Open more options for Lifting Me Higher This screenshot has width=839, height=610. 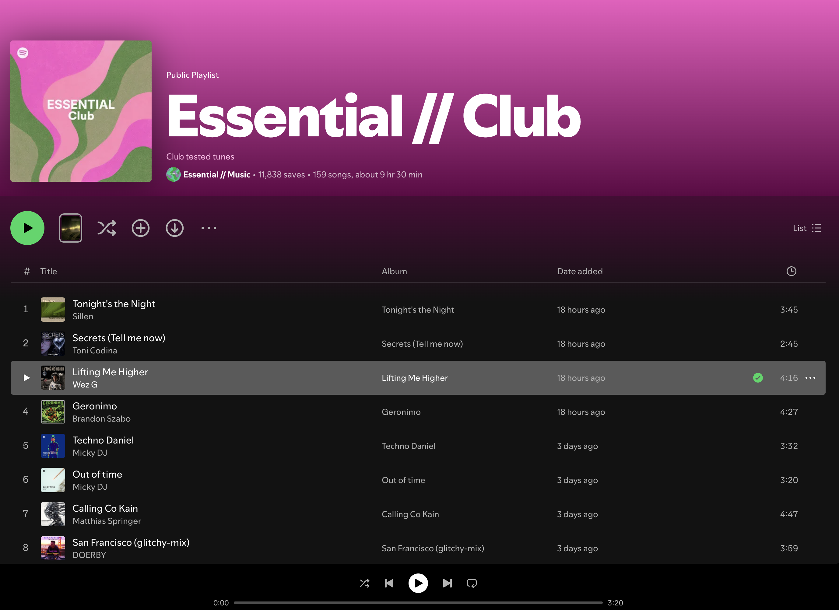click(x=810, y=378)
